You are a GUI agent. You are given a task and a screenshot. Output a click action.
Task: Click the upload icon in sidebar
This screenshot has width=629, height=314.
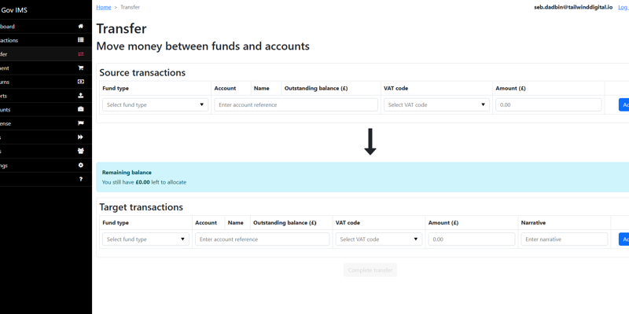[x=80, y=96]
